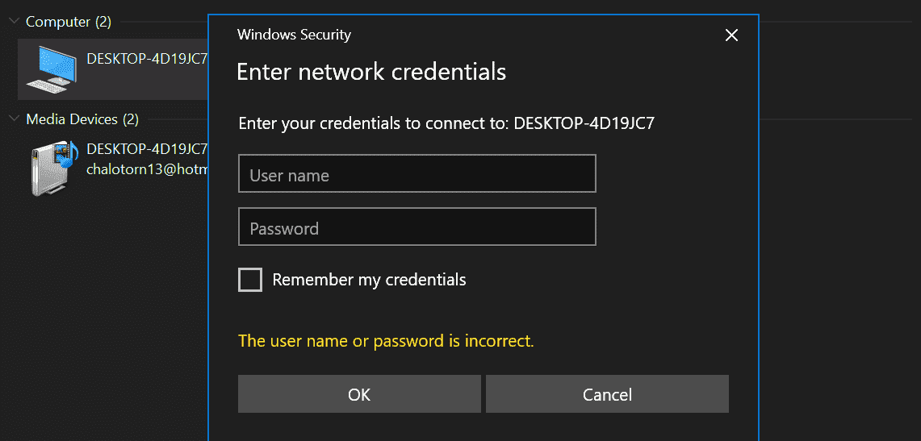This screenshot has height=441, width=921.
Task: Cancel the network credentials dialog
Action: click(607, 394)
